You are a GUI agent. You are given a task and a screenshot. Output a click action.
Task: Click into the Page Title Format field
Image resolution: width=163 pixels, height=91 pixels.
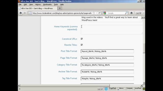[x=107, y=58]
